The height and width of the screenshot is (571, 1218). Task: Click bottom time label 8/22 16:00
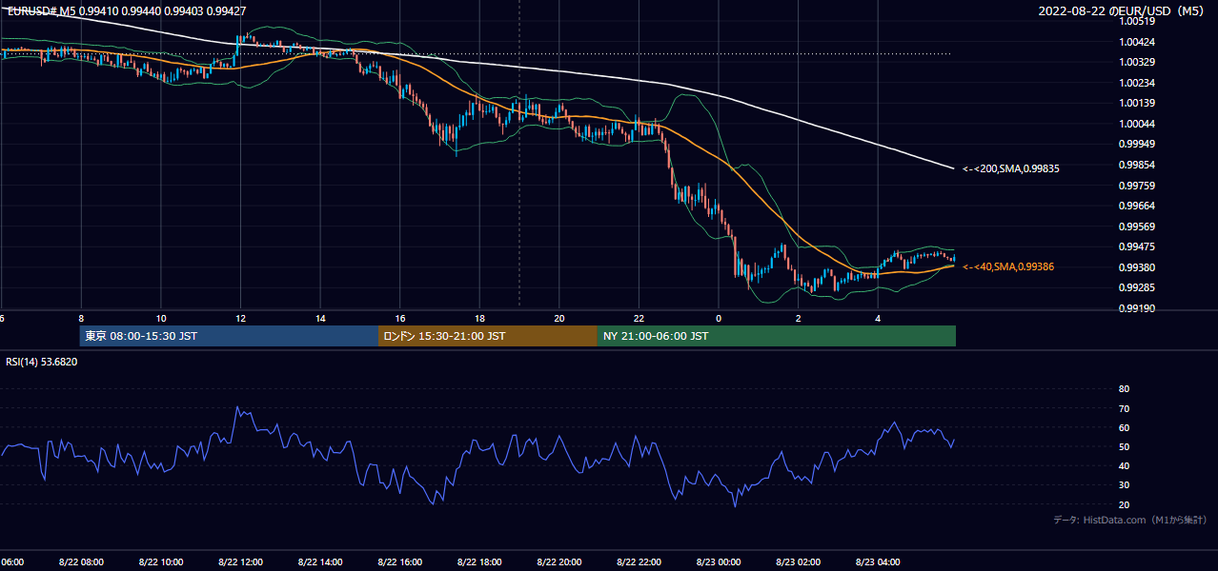(399, 562)
